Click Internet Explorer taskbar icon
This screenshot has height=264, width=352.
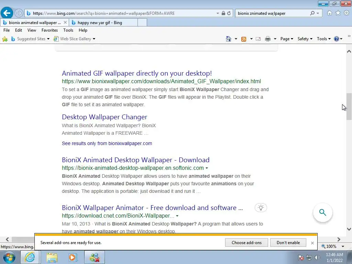tap(30, 257)
